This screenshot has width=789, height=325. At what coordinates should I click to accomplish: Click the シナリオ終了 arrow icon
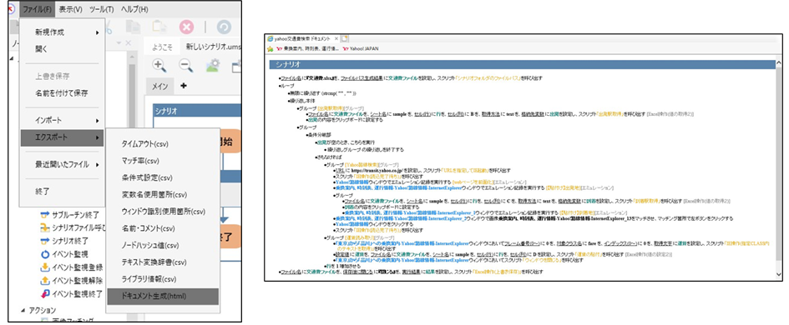(x=45, y=241)
